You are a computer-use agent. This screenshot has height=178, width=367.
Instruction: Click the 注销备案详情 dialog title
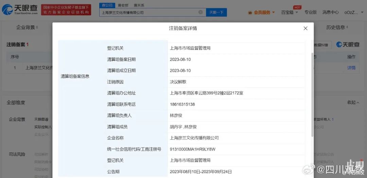point(183,28)
